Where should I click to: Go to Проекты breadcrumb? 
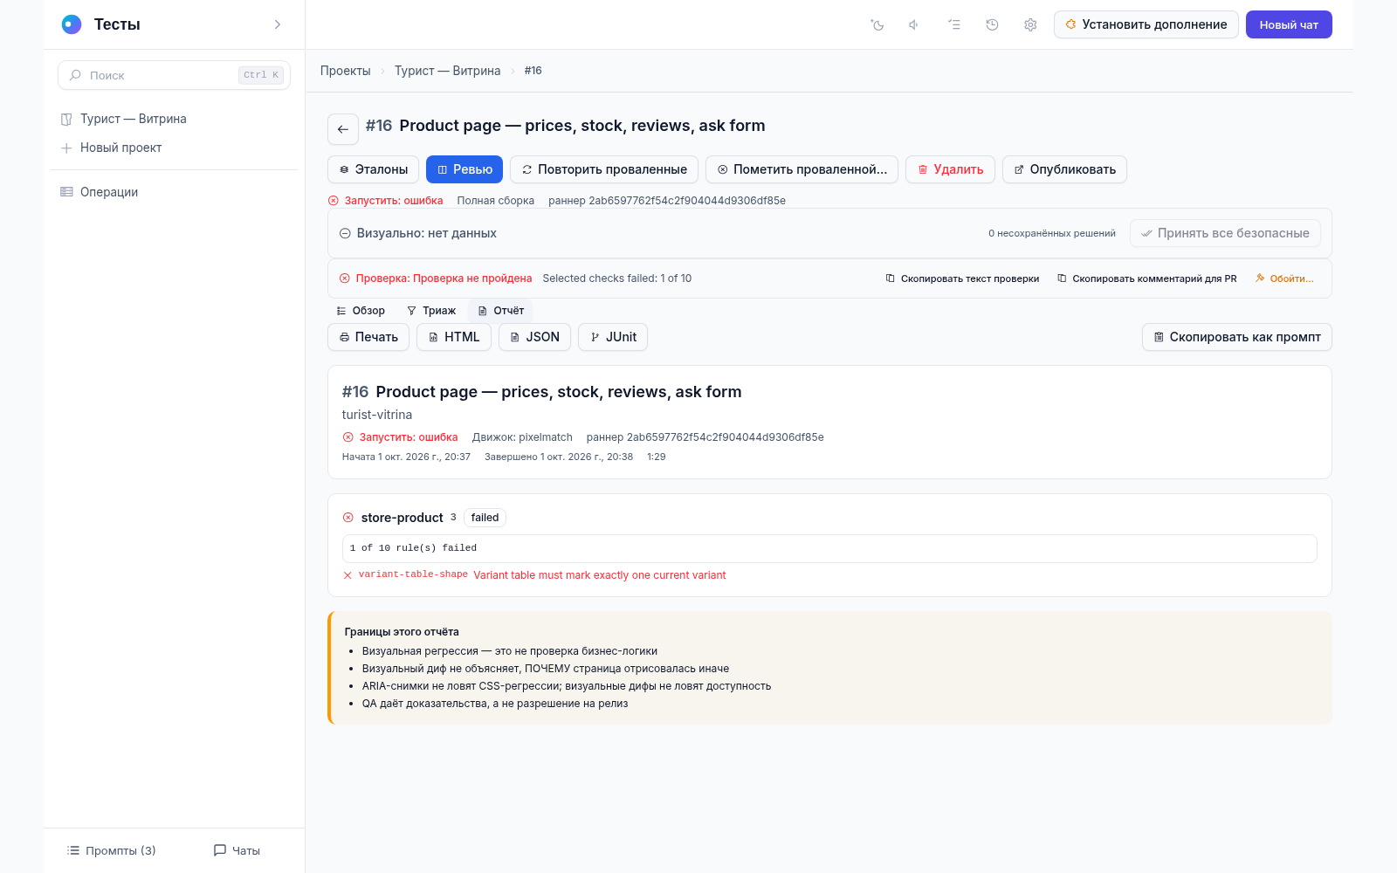click(x=345, y=71)
